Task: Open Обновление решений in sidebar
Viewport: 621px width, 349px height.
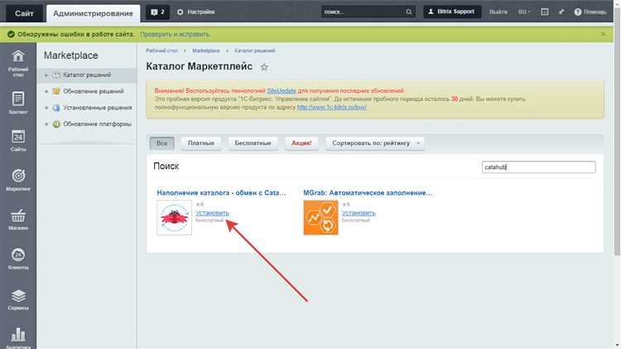Action: tap(94, 91)
